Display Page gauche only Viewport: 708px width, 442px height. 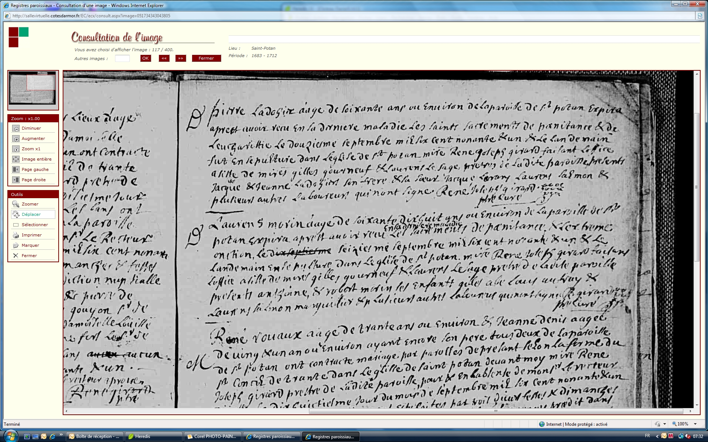16,169
